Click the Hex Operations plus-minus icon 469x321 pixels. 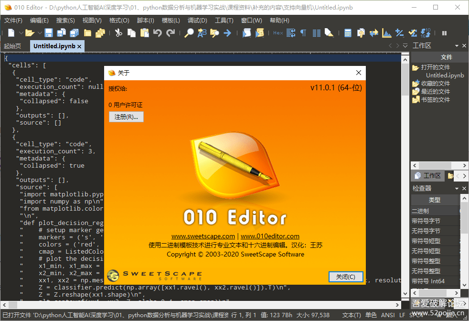click(400, 32)
